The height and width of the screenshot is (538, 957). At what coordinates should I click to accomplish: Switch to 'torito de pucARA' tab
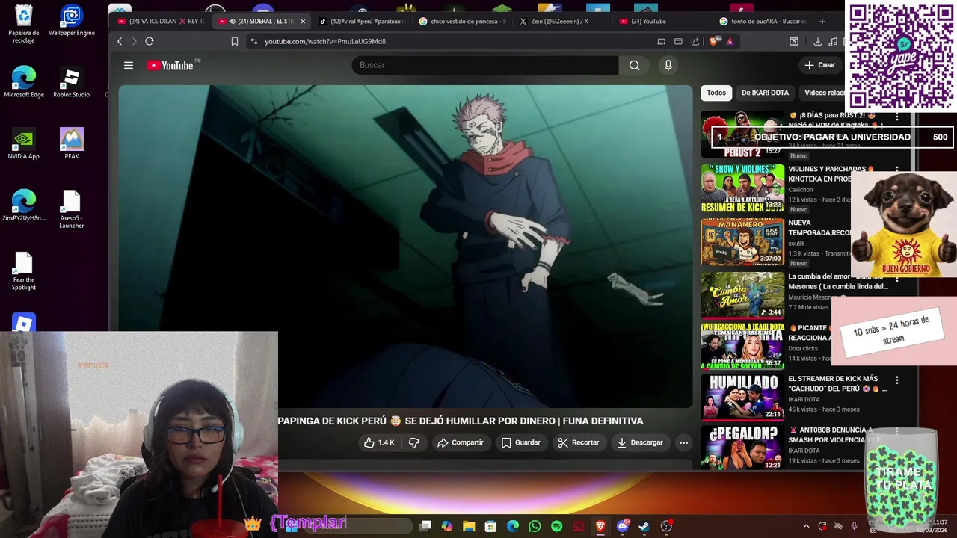pos(763,21)
